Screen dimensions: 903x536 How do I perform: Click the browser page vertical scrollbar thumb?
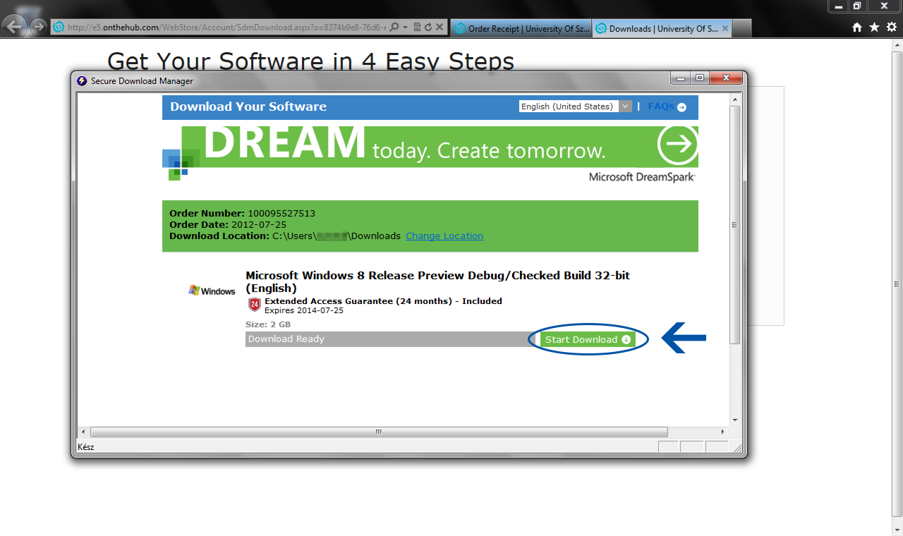[897, 285]
